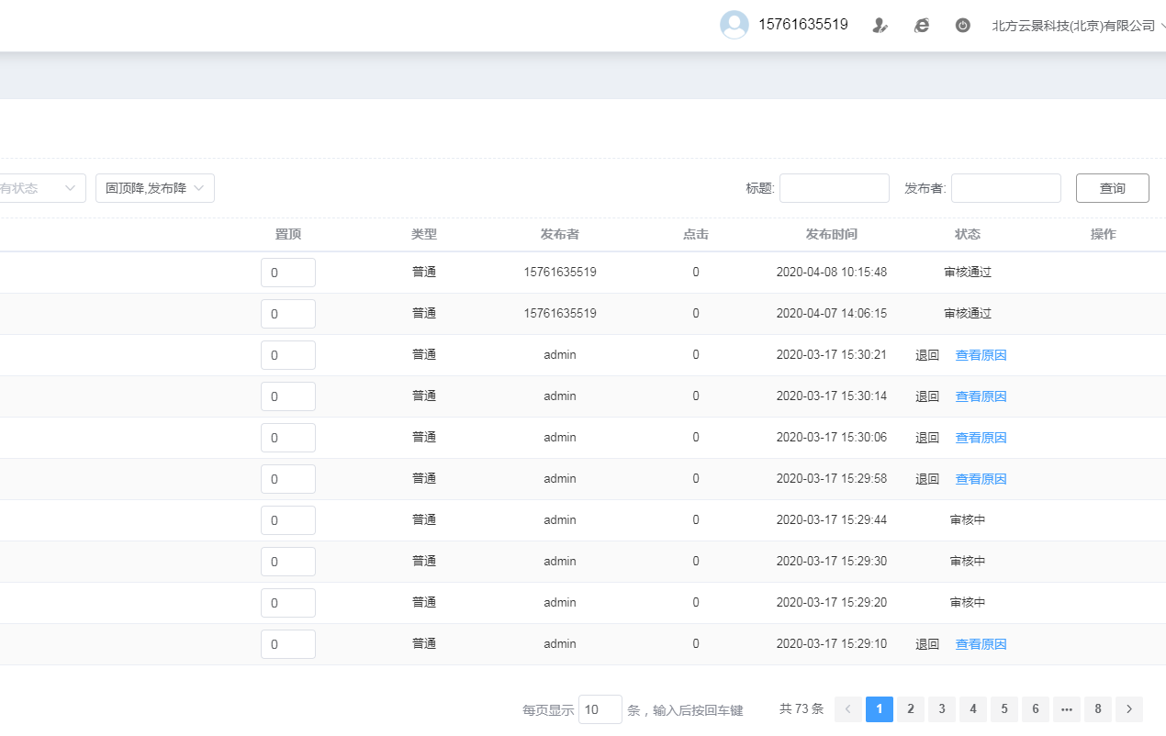Click the 查询 search button

1112,188
